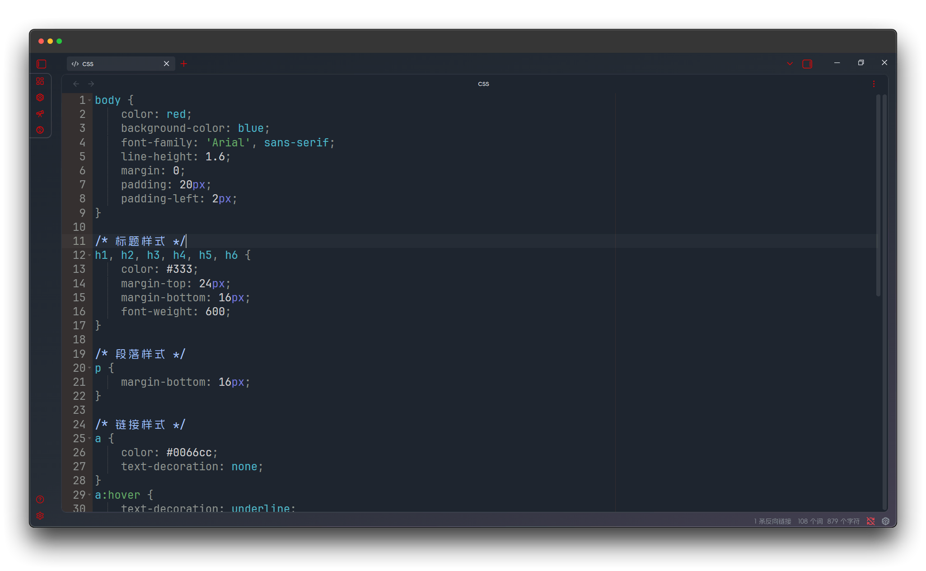The image size is (926, 571).
Task: Click the editor vertical scrollbar
Action: click(878, 194)
